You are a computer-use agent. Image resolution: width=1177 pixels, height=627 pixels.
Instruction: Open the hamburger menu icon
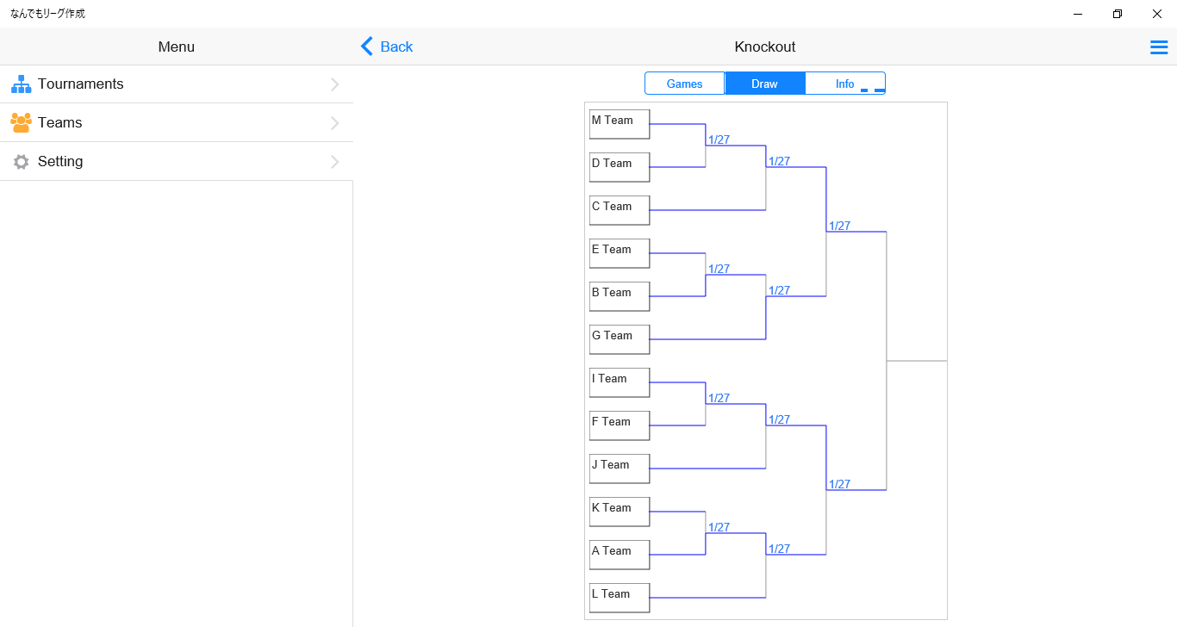1159,47
